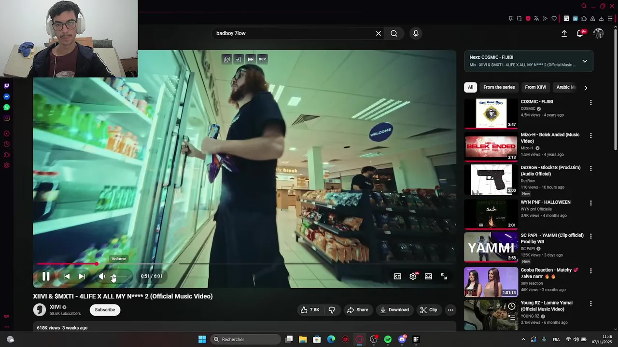
Task: Open WhatsApp in the browser sidebar
Action: (7, 107)
